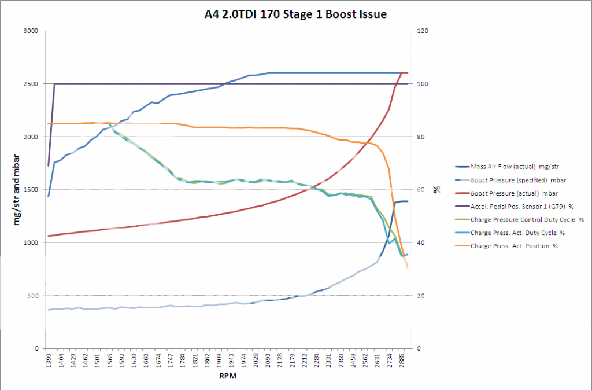Click the "1404" RPM axis label
Image resolution: width=592 pixels, height=390 pixels.
(x=61, y=361)
